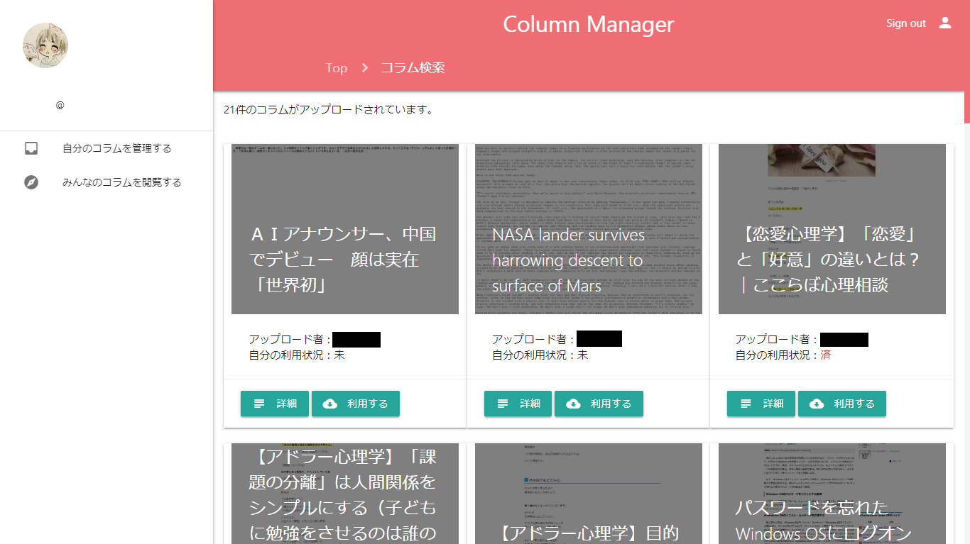Image resolution: width=970 pixels, height=544 pixels.
Task: Click the list icon in the AIアナウンサー card's 詳細 button
Action: point(259,404)
